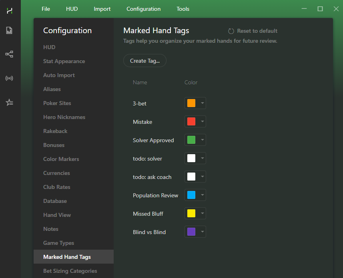Image resolution: width=343 pixels, height=278 pixels.
Task: Expand the todo: solver color dropdown arrow
Action: click(203, 158)
